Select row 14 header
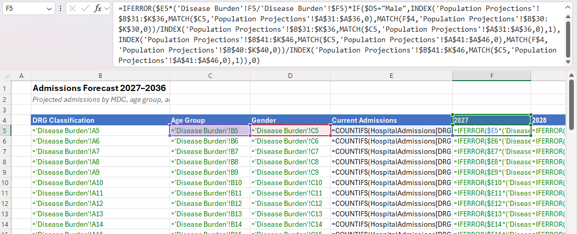Viewport: 577px width, 234px height. 6,225
